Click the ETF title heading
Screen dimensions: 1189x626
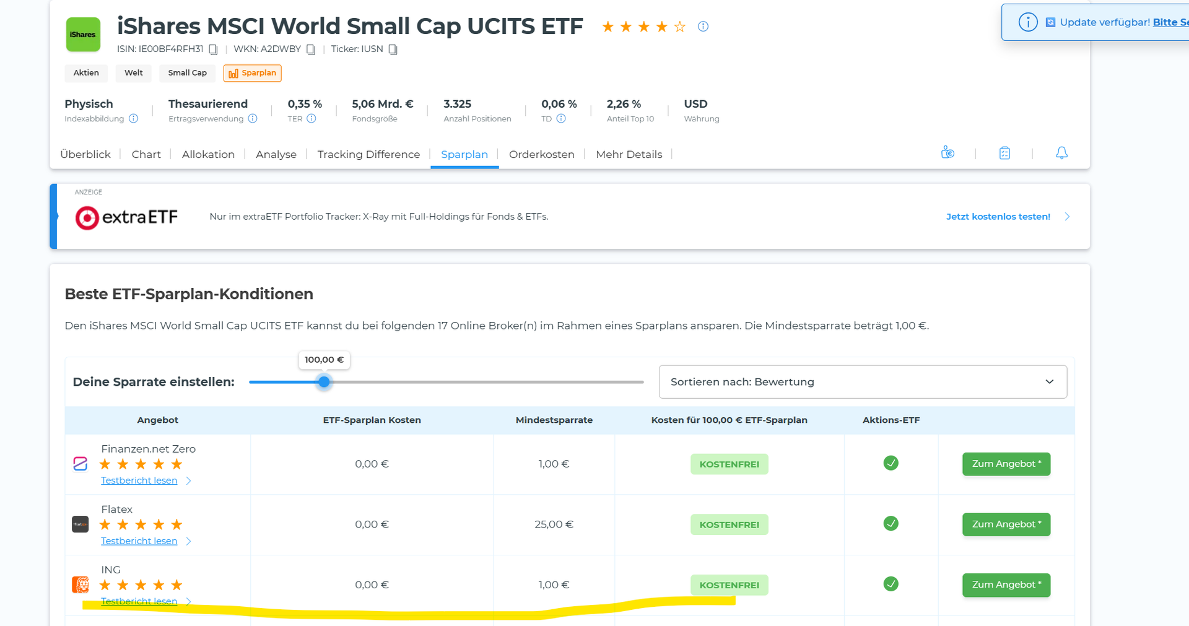350,26
